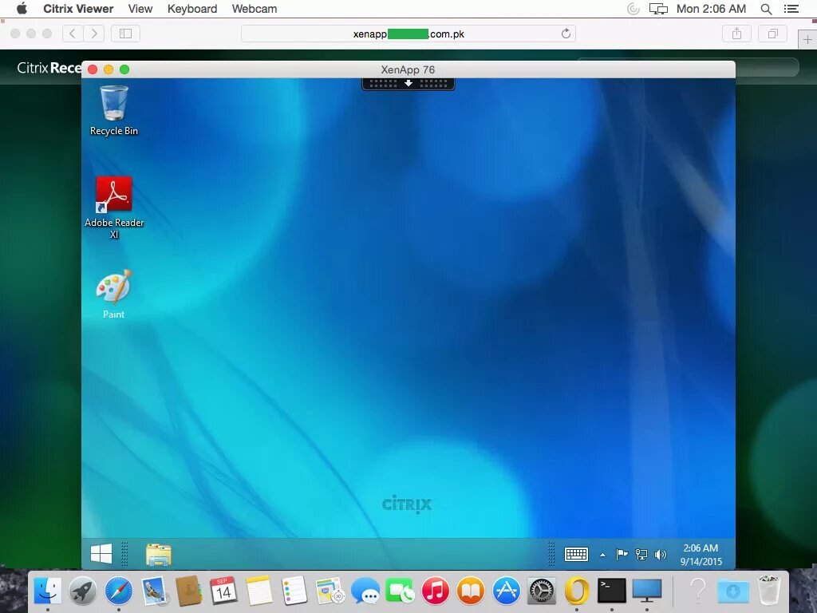Click the macOS menu bar clock
817x613 pixels.
711,9
